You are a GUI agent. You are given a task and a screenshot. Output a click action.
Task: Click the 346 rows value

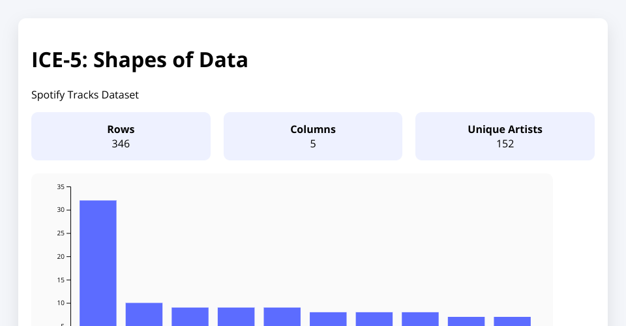(121, 143)
